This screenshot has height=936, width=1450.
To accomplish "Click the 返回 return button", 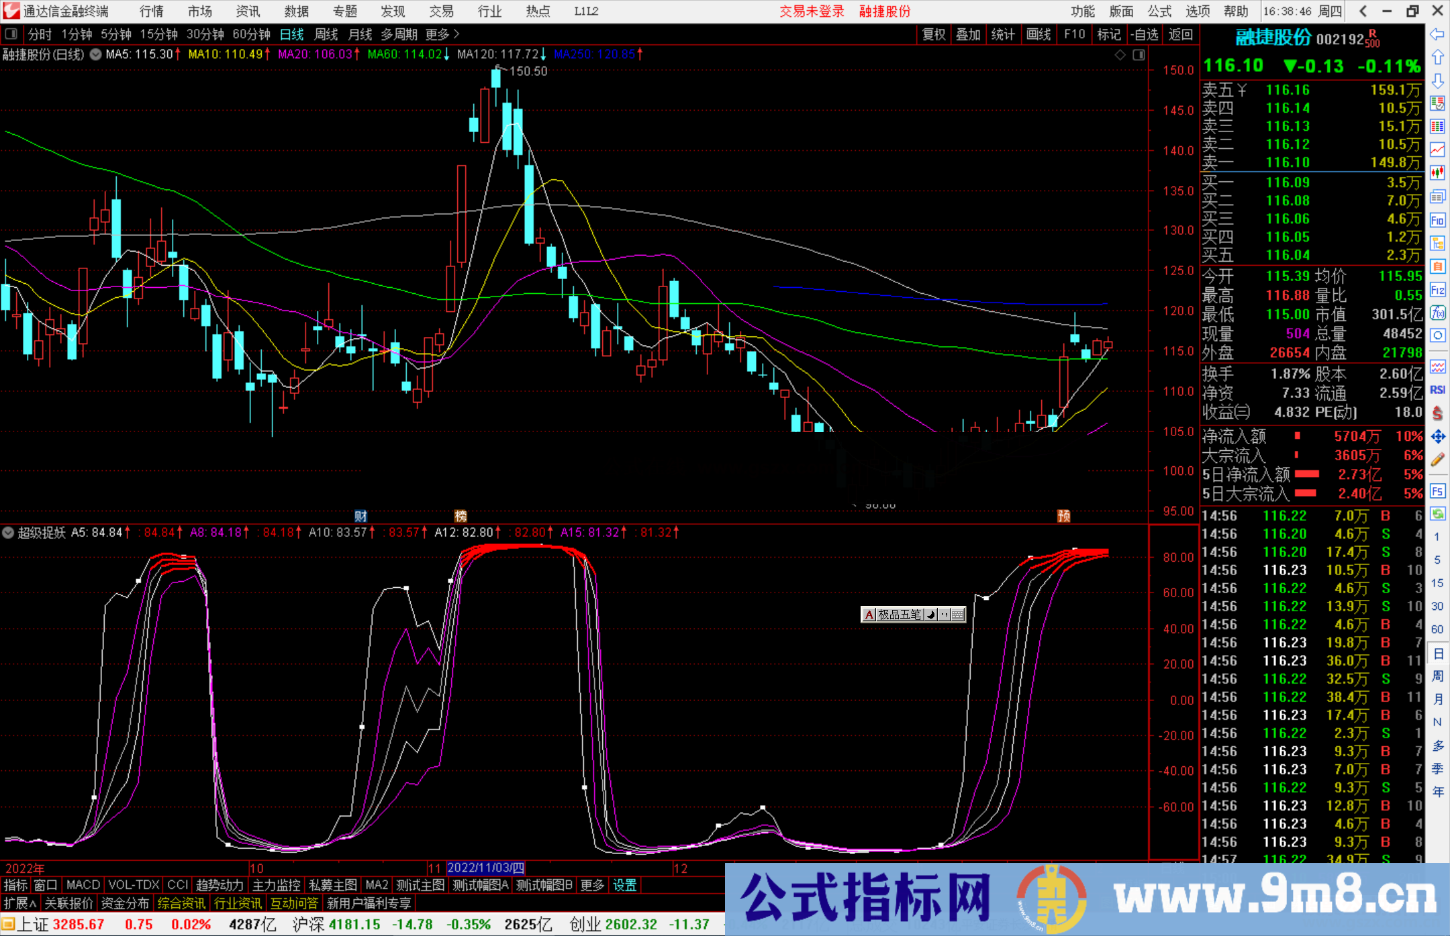I will [1180, 35].
